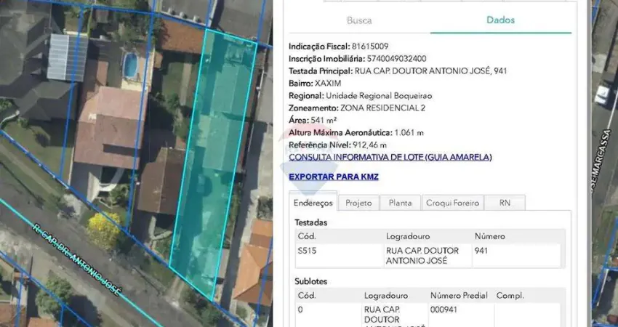Viewport: 618px width, 327px height.
Task: Click the Exportar para KMZ link
Action: point(334,177)
